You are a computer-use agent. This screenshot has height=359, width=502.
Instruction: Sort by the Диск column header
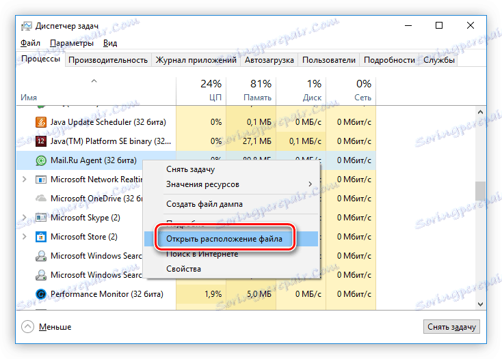301,91
